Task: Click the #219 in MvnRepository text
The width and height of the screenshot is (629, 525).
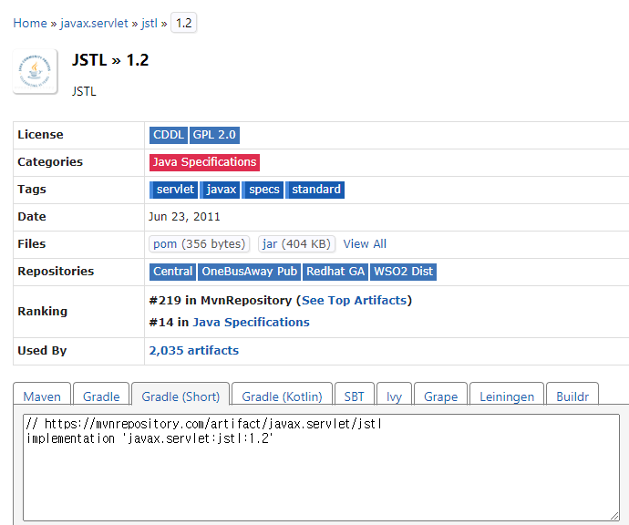Action: (221, 301)
